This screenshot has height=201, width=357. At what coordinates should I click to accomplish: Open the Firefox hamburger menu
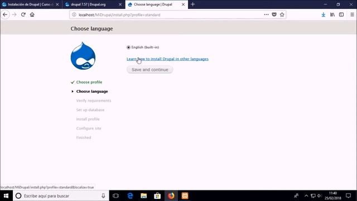coord(352,15)
